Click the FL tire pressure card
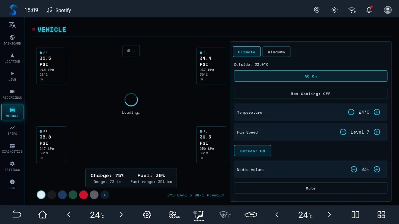This screenshot has height=224, width=399. (211, 145)
